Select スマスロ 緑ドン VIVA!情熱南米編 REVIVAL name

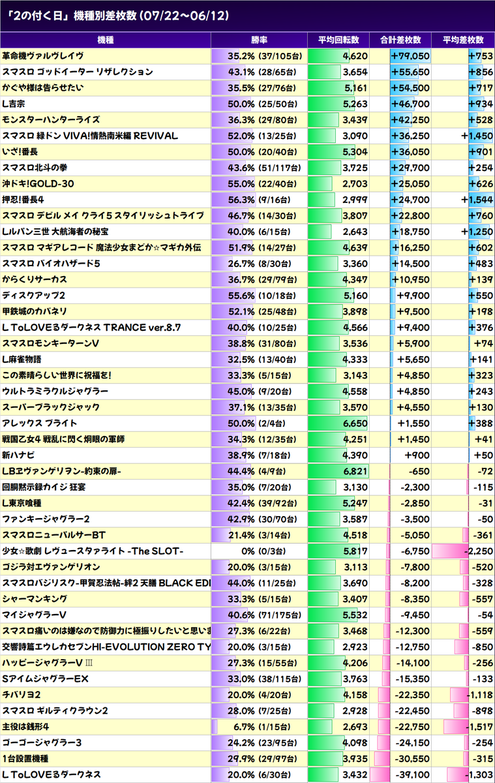pyautogui.click(x=90, y=136)
